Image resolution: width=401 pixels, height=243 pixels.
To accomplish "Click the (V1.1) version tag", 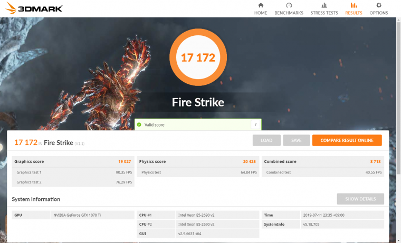I will (79, 144).
